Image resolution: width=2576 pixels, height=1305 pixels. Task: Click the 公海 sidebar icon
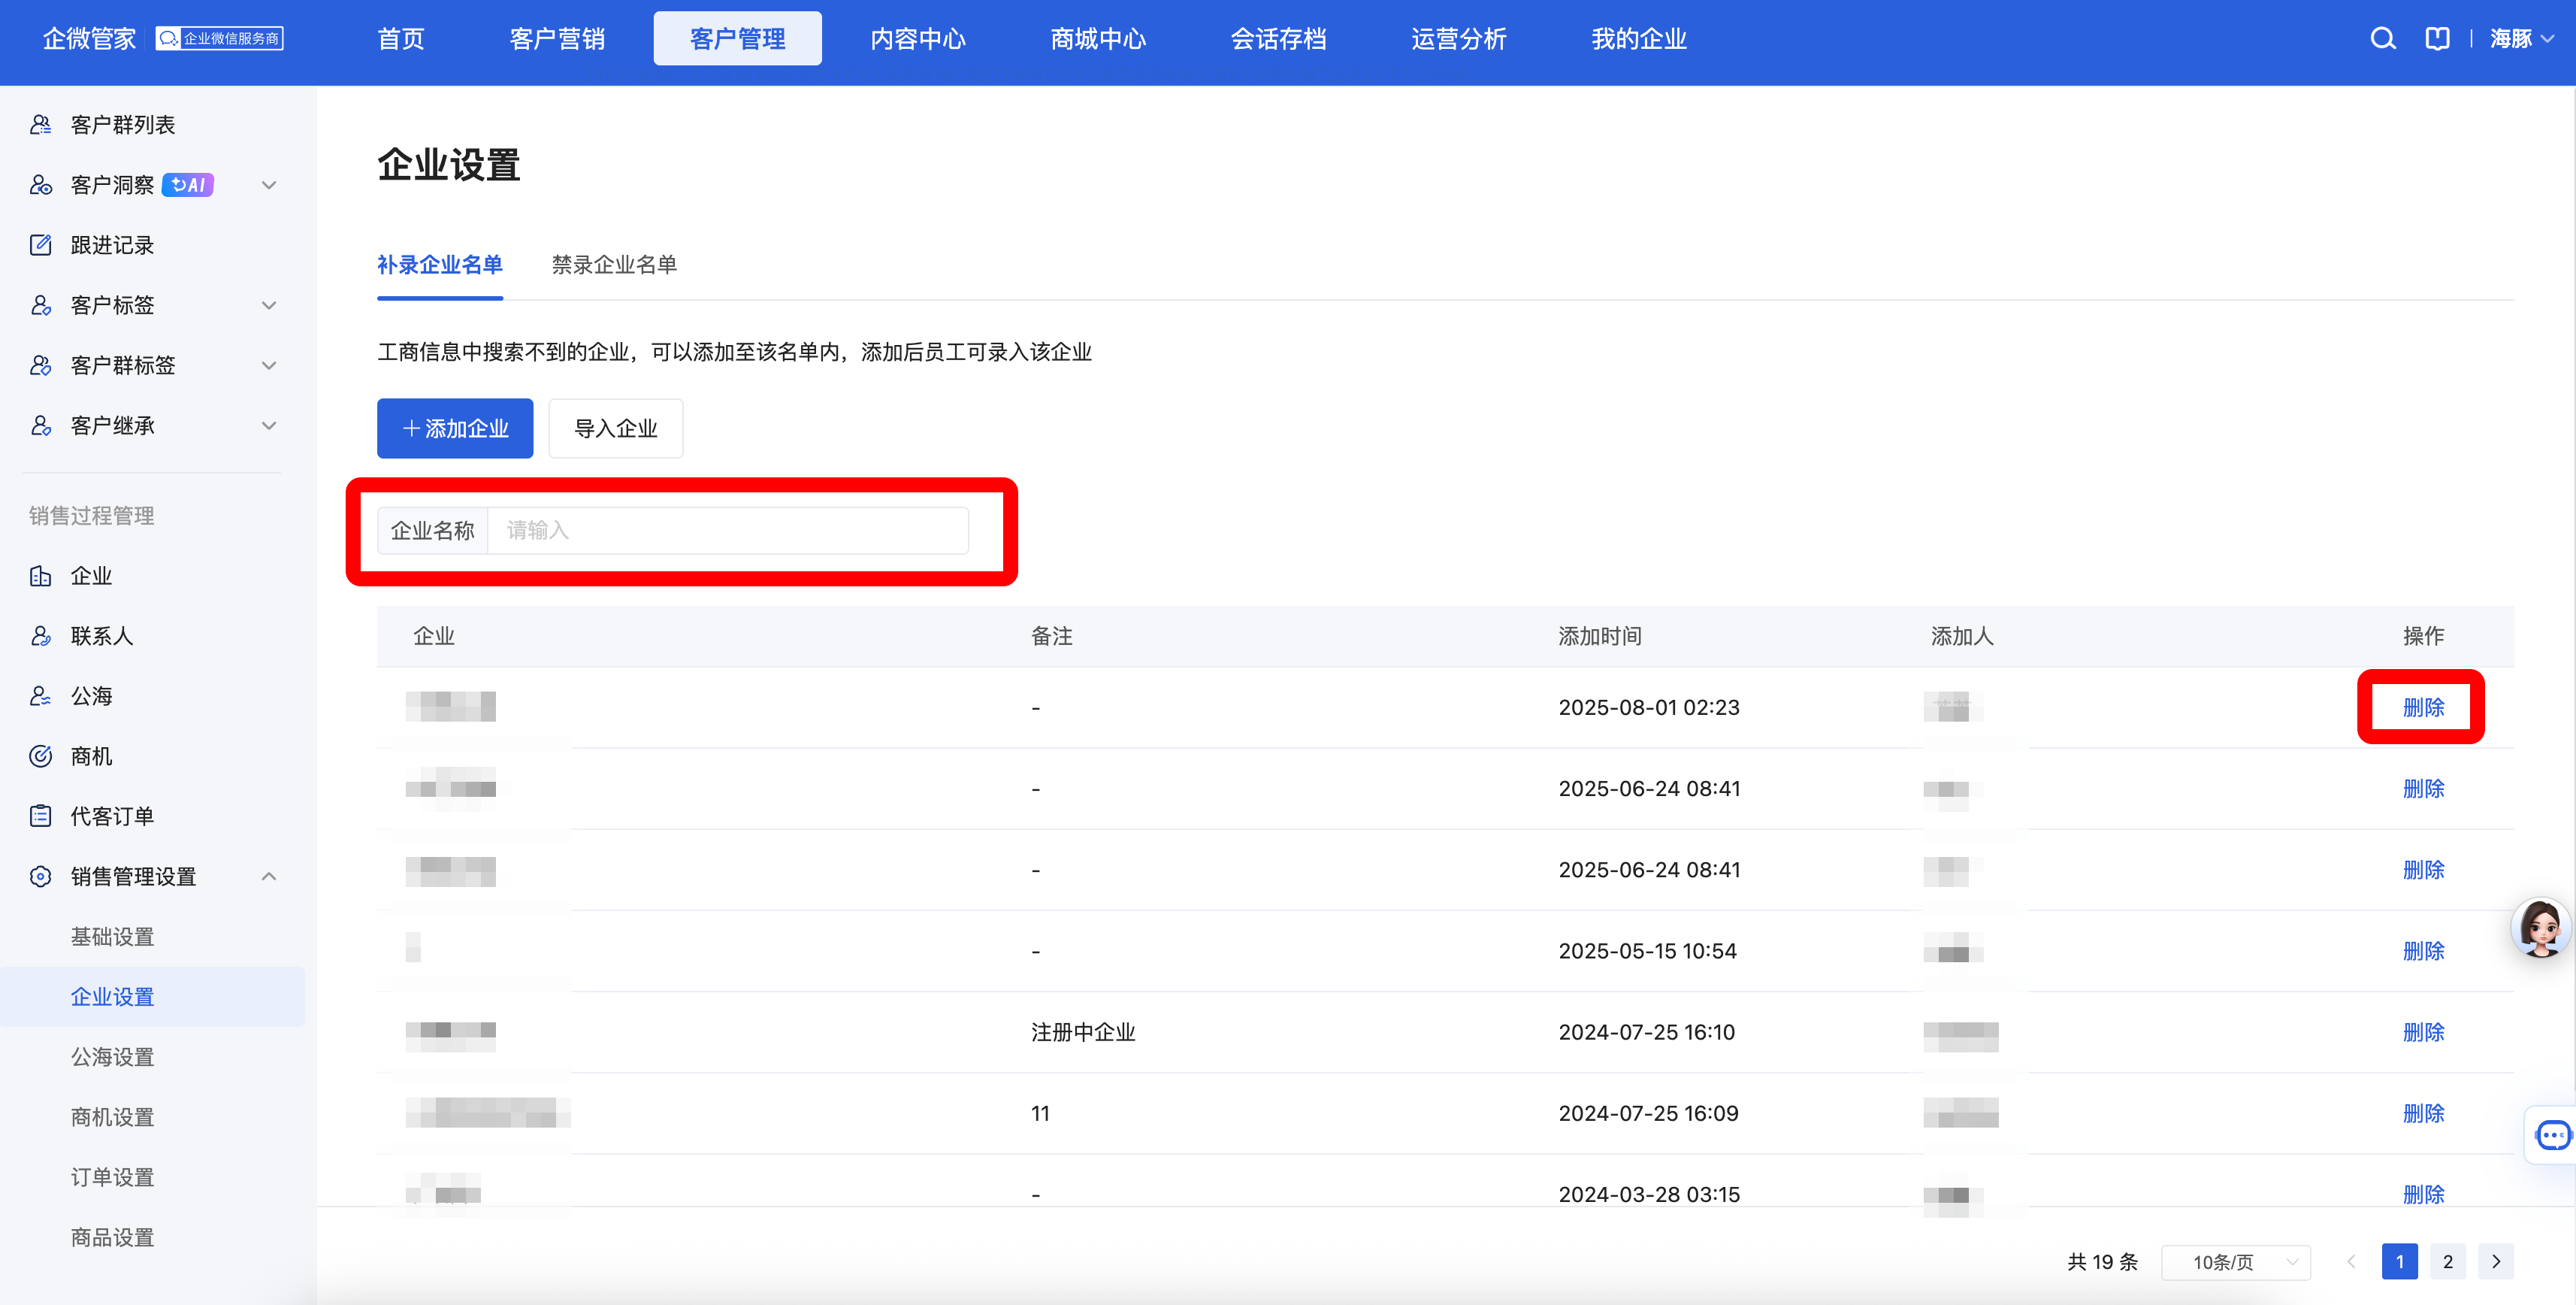pos(40,696)
